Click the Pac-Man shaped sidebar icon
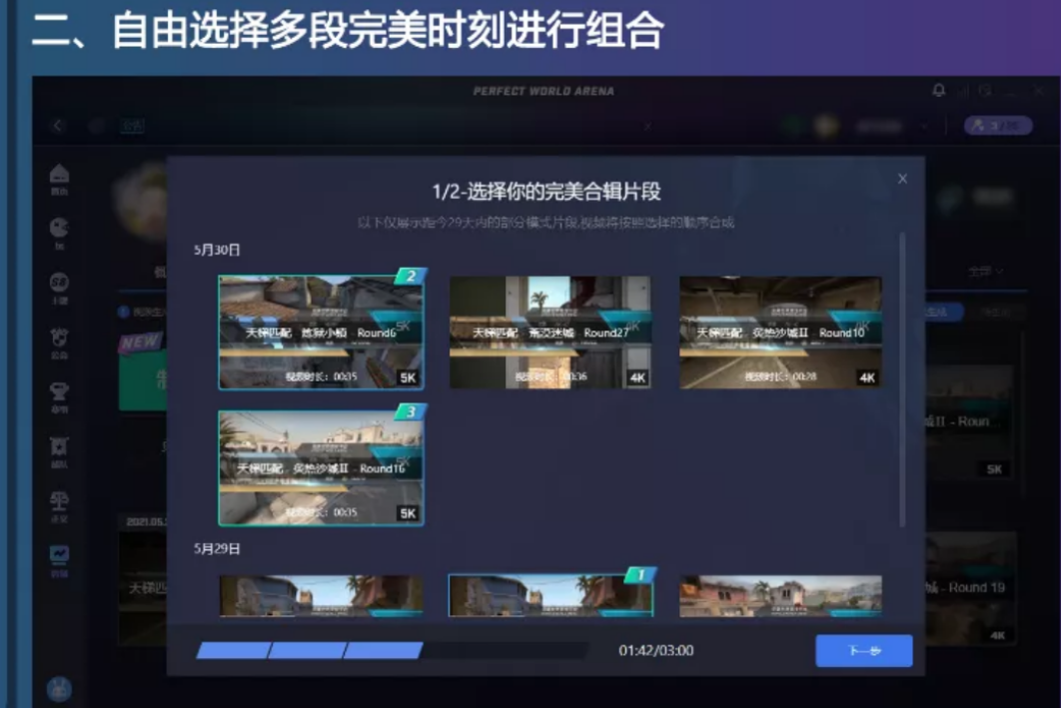Image resolution: width=1061 pixels, height=708 pixels. [x=60, y=228]
